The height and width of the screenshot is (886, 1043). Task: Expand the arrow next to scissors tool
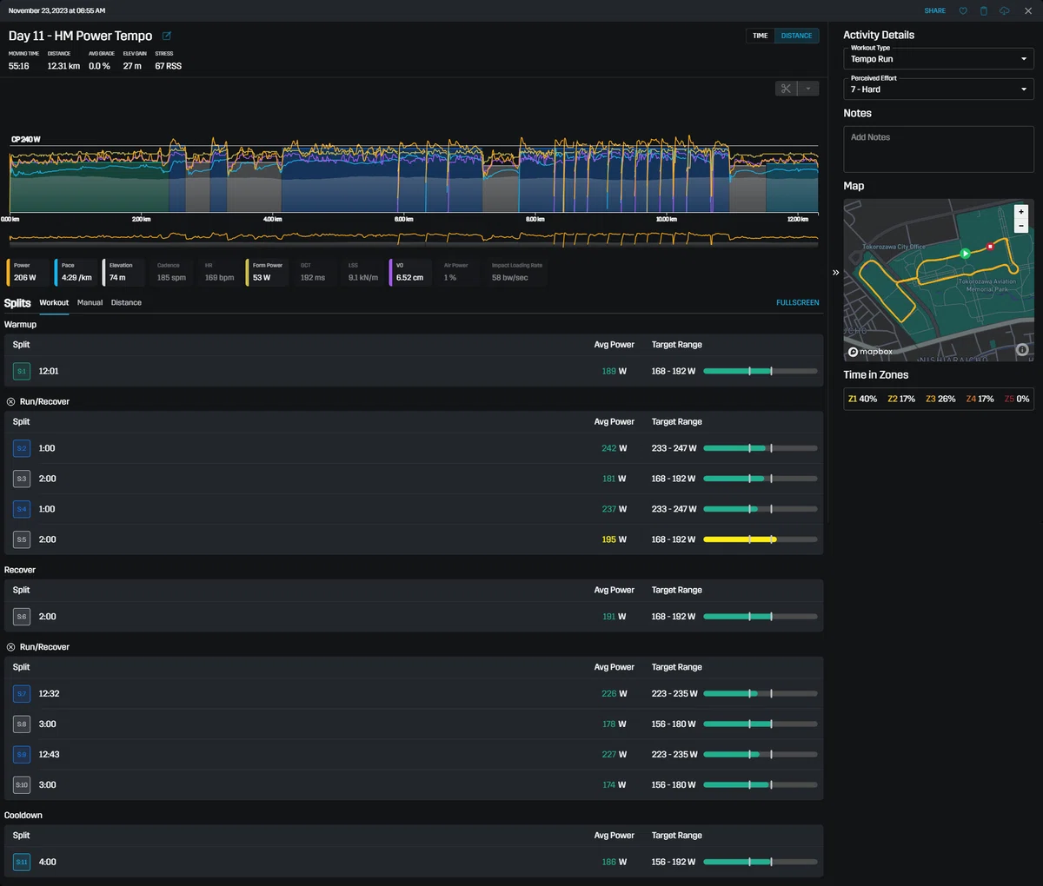(x=808, y=89)
